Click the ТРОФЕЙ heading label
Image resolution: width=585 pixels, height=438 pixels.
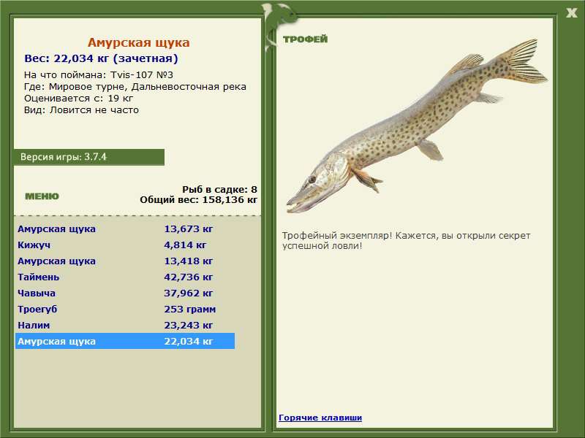tap(305, 39)
